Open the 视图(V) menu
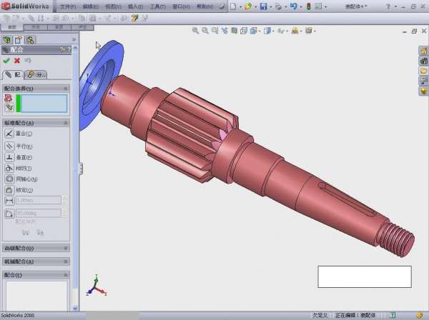This screenshot has height=320, width=429. tap(113, 6)
